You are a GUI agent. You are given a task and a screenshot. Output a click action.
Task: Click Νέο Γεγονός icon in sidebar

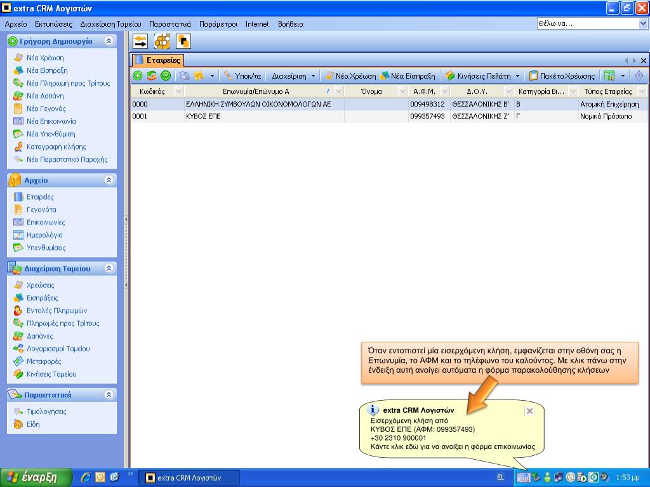(18, 108)
